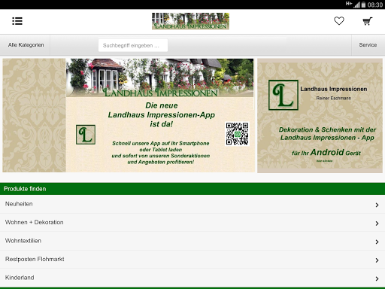Tap the new app announcement banner

[x=129, y=115]
